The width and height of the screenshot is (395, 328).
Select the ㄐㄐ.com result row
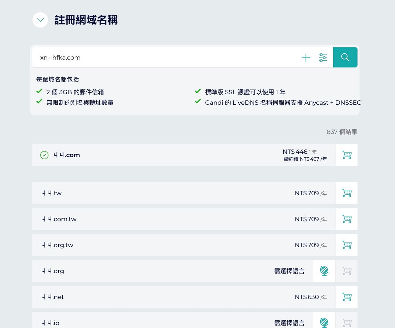(x=184, y=155)
